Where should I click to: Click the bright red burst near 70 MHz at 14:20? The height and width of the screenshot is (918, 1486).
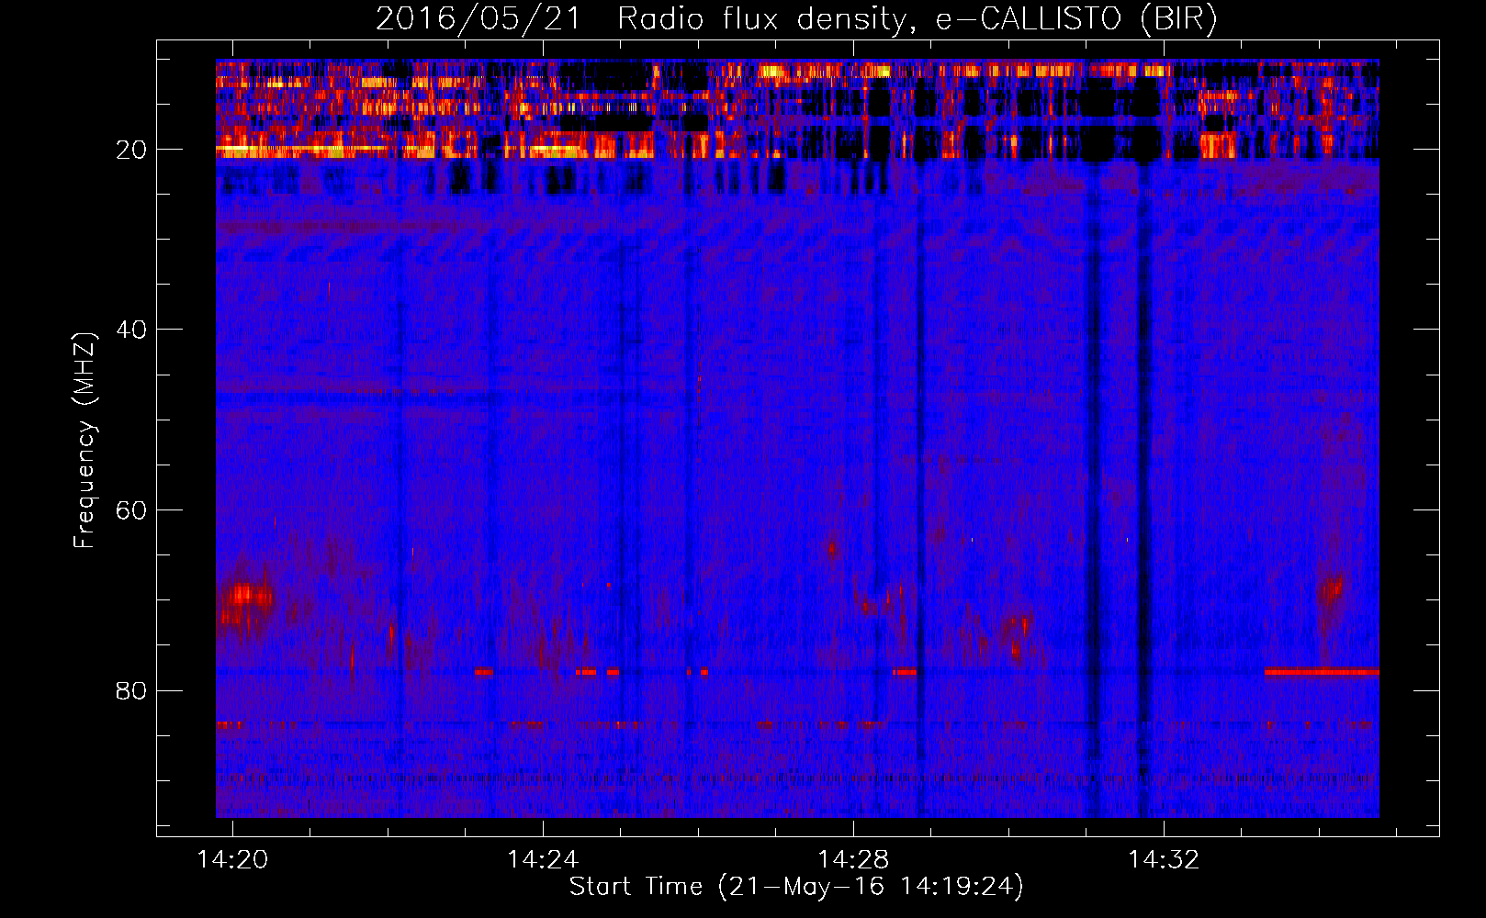(x=246, y=597)
